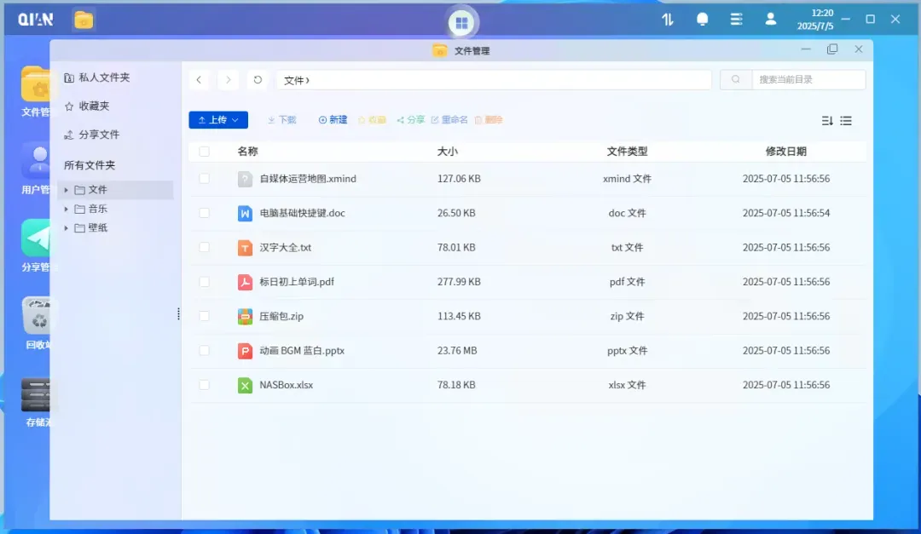This screenshot has height=534, width=921.
Task: Open the task list icon in top bar
Action: (x=736, y=20)
